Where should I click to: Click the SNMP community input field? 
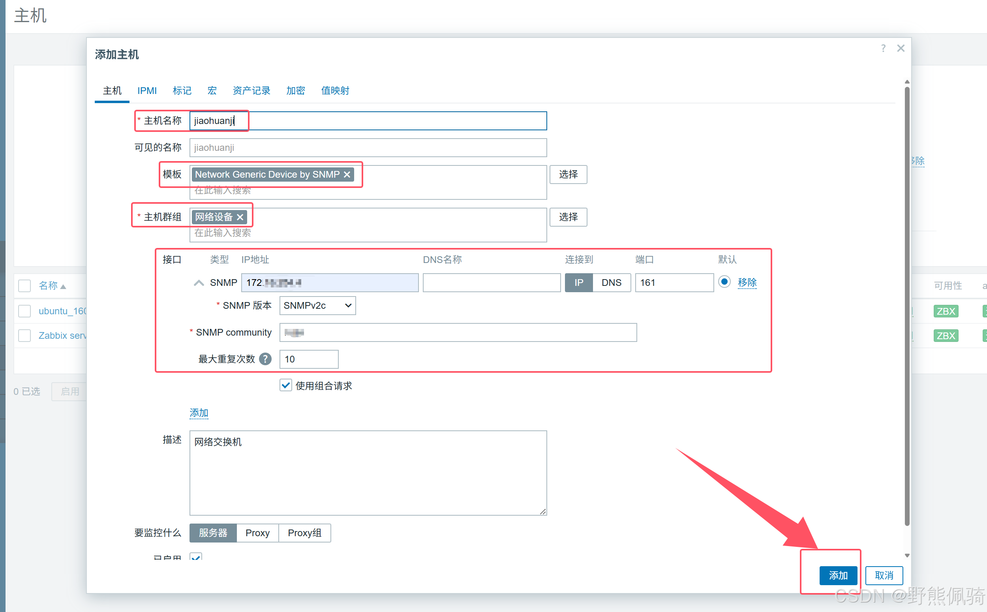point(458,333)
